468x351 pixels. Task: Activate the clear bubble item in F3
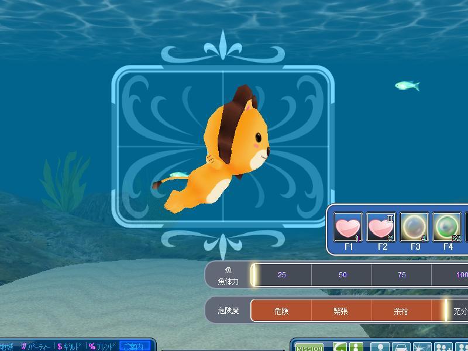(414, 227)
